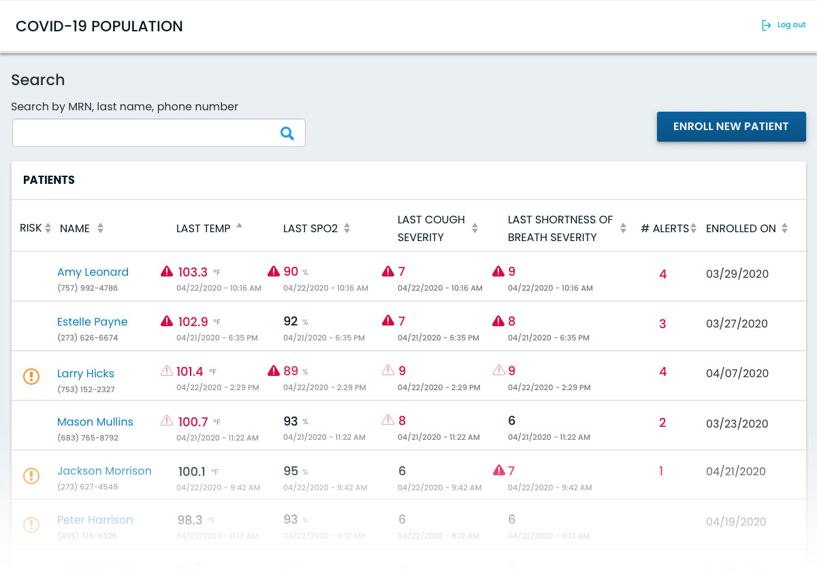Click the magnifier search icon
Image resolution: width=817 pixels, height=572 pixels.
pyautogui.click(x=287, y=133)
